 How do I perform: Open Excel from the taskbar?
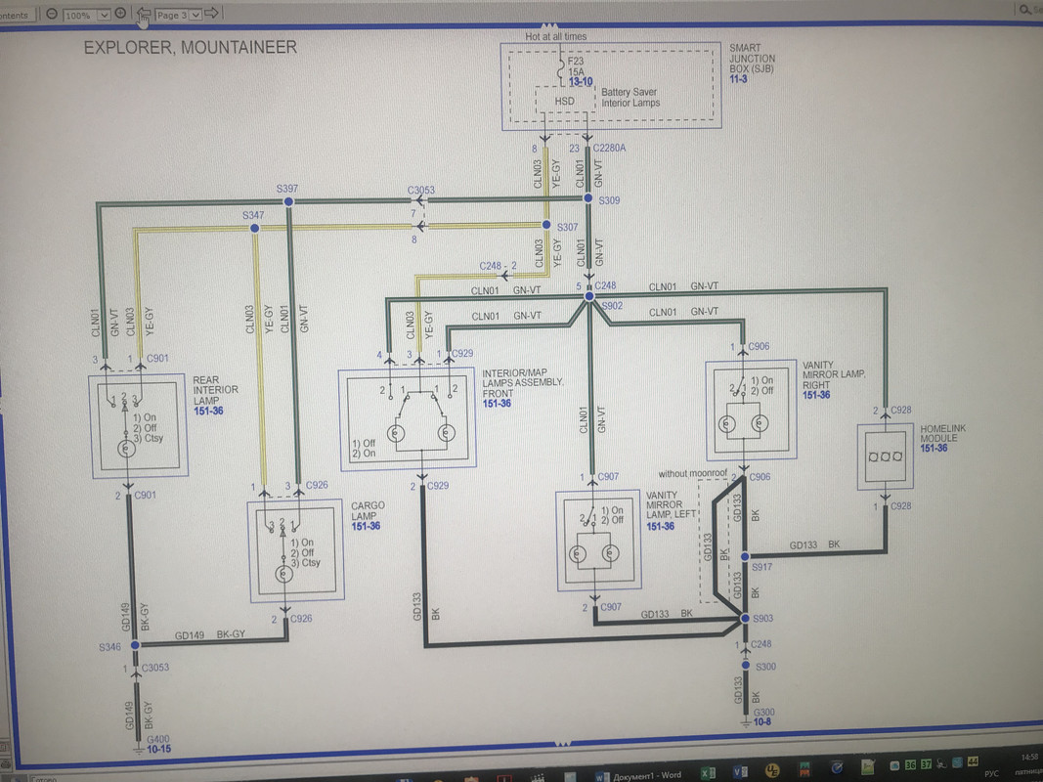pos(708,772)
